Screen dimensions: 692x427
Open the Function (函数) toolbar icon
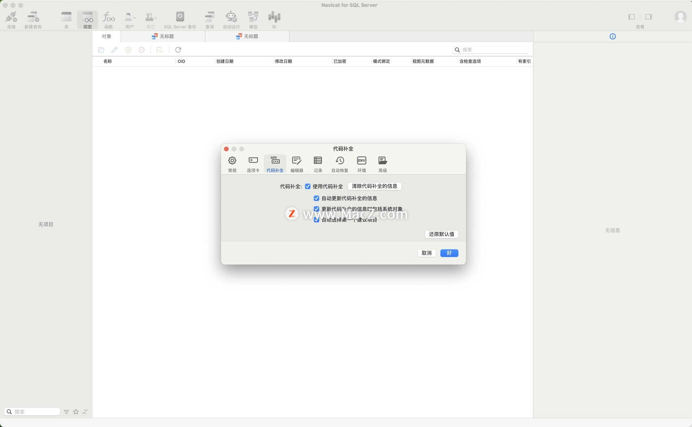(x=108, y=20)
